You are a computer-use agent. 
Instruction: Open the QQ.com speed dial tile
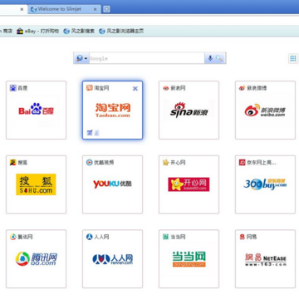(x=37, y=259)
